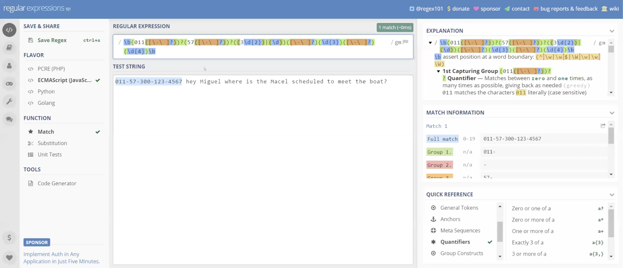Switch to Substitution function

(x=52, y=143)
